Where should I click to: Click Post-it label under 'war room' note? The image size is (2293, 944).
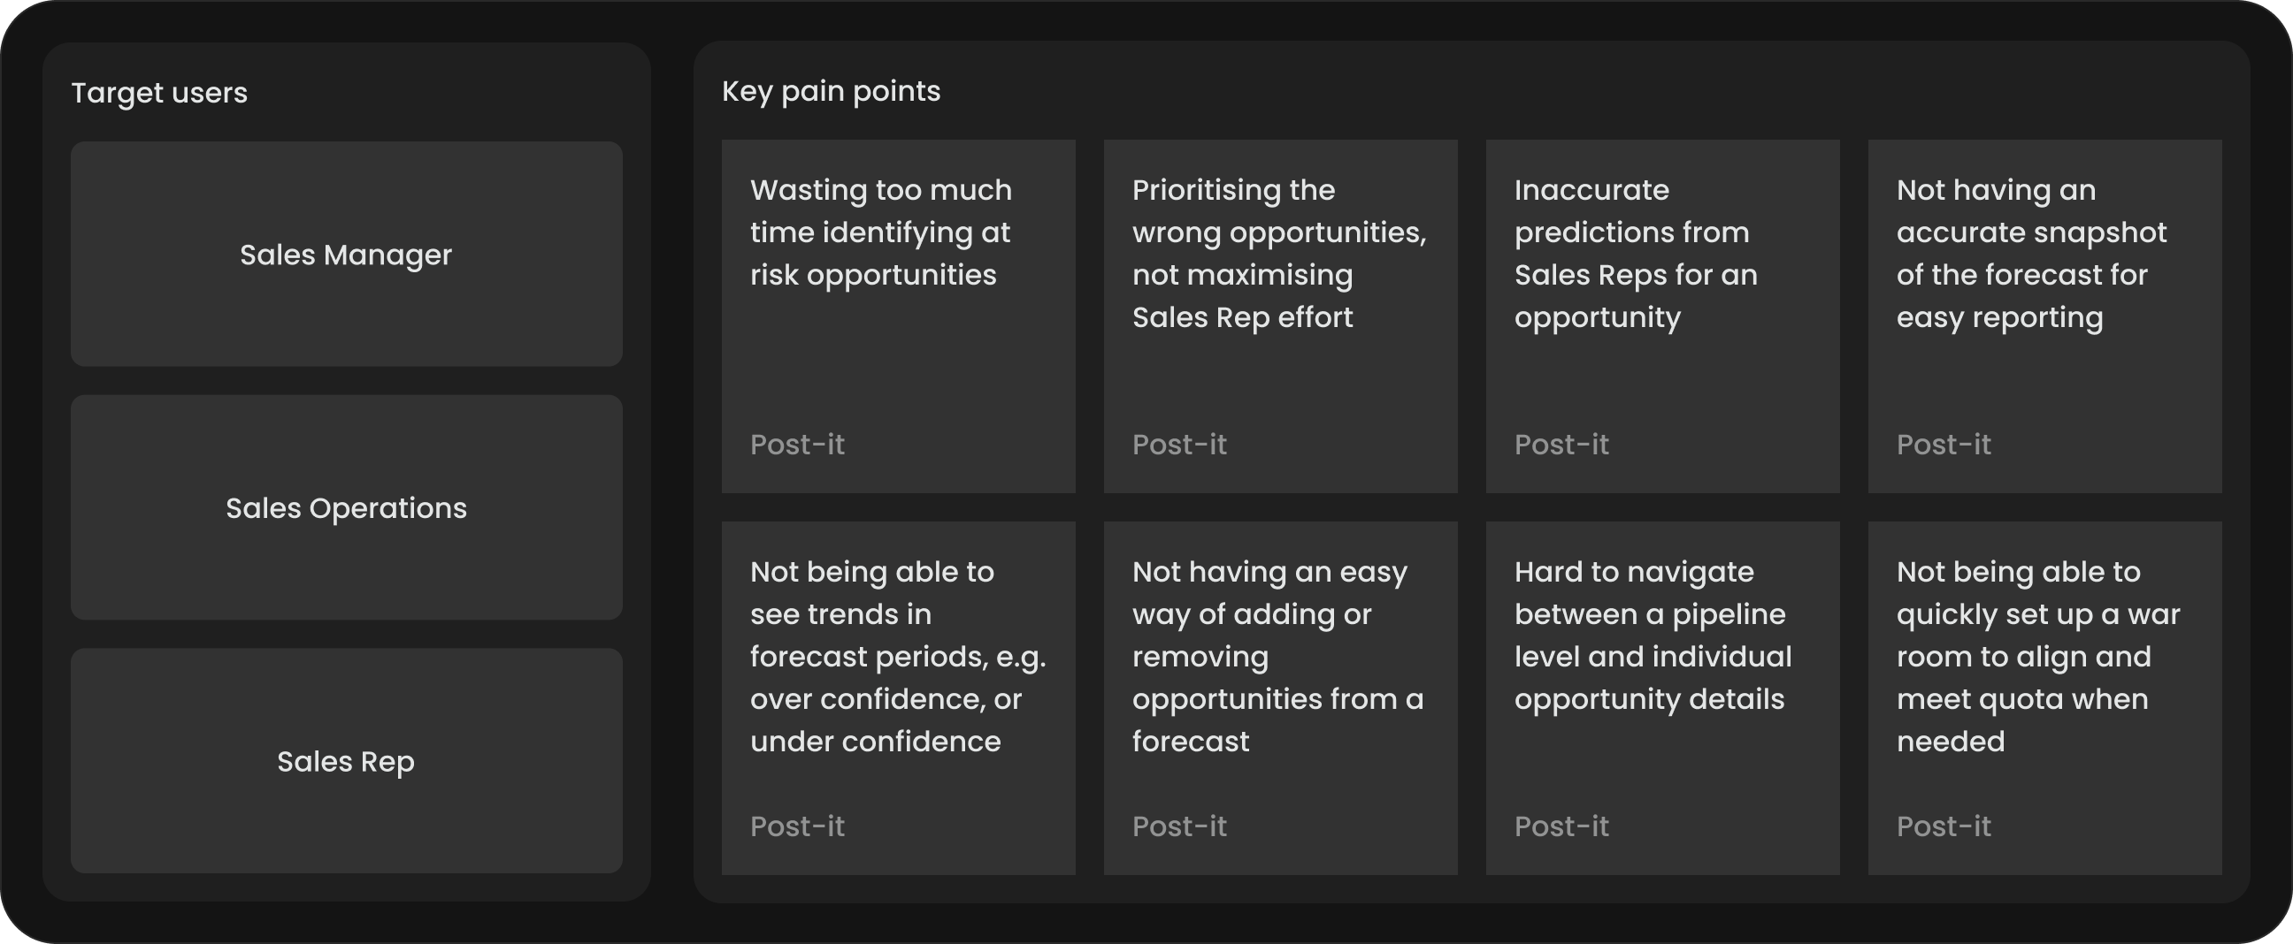(1944, 826)
